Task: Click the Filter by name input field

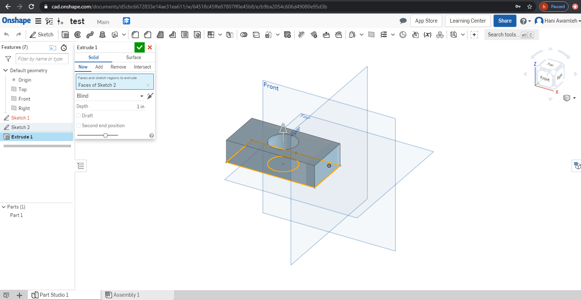Action: (42, 59)
